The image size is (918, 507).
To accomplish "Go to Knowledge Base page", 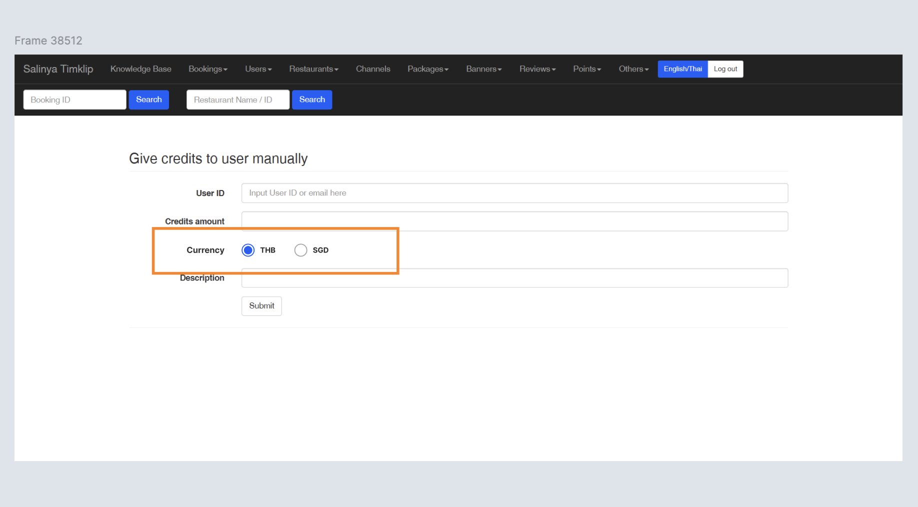I will 140,69.
